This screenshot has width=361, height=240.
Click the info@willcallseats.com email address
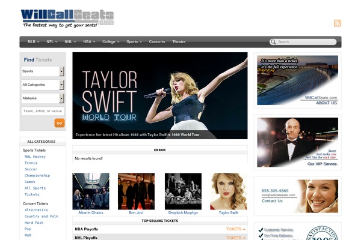click(279, 195)
